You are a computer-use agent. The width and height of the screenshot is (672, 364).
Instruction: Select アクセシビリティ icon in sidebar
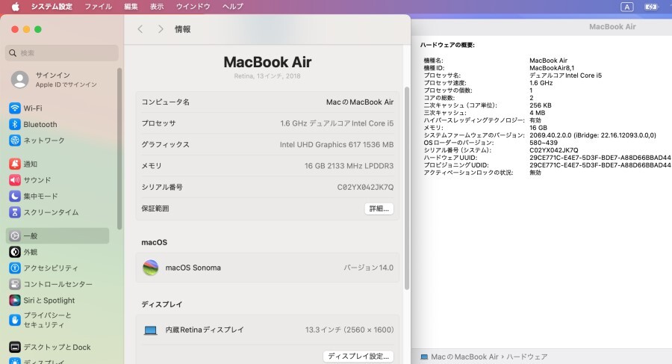(x=15, y=268)
